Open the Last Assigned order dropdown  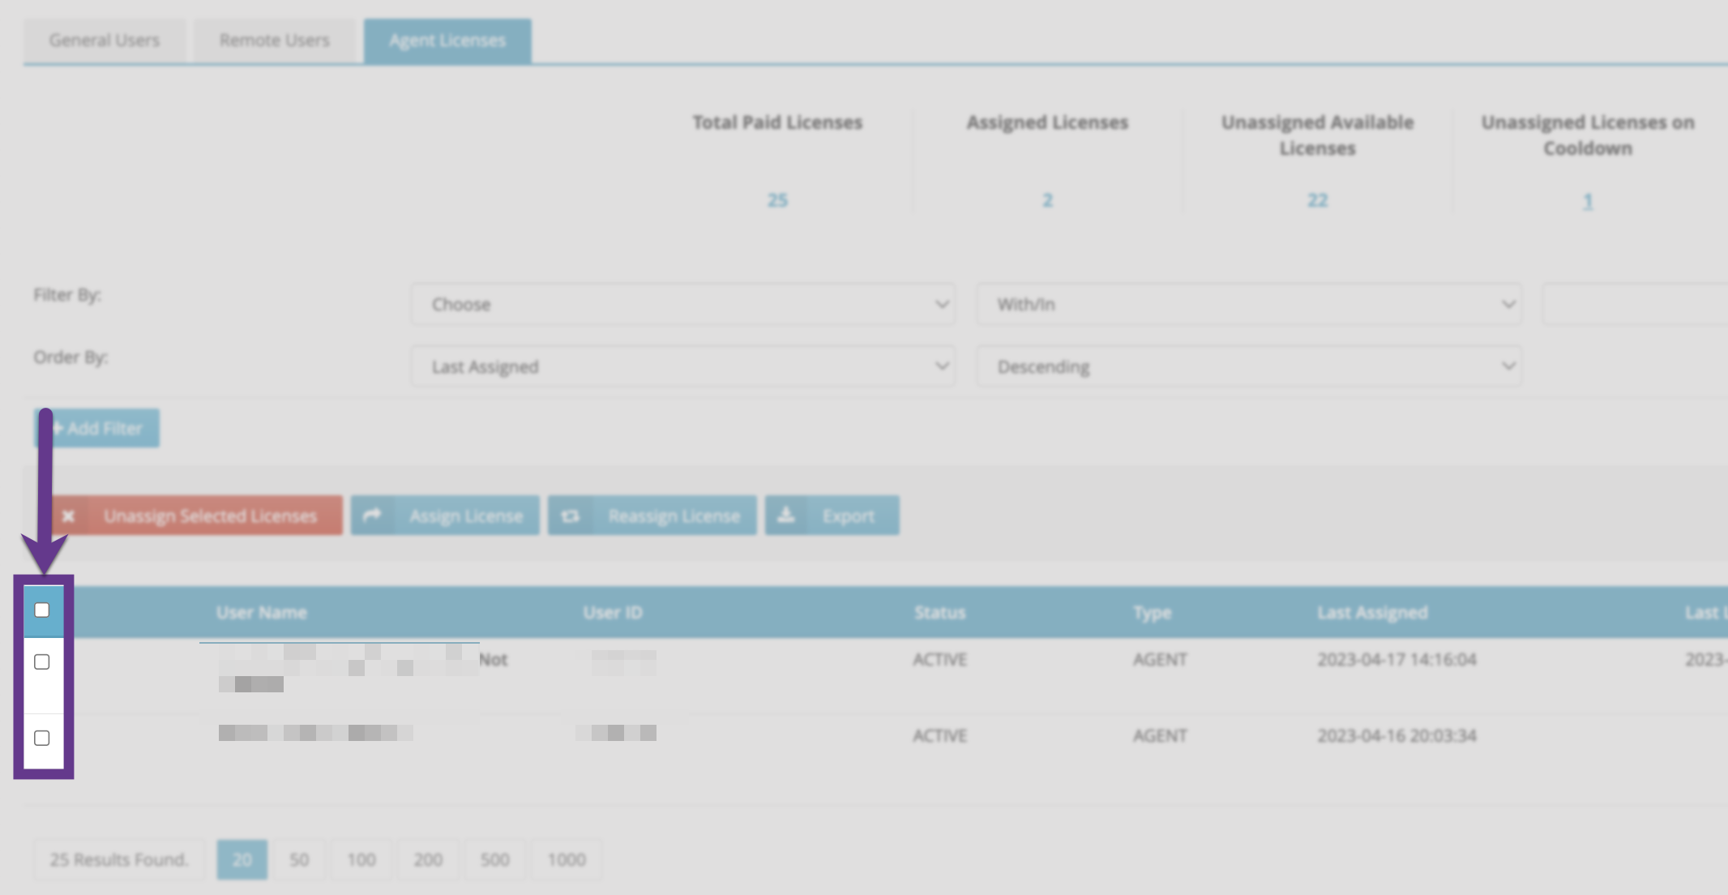[x=682, y=366]
